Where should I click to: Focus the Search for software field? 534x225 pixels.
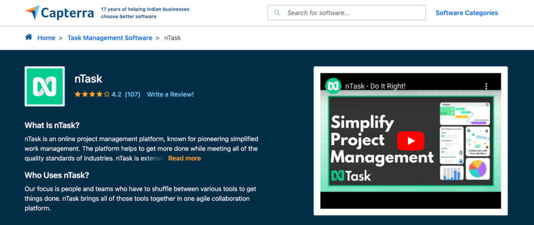pos(347,13)
